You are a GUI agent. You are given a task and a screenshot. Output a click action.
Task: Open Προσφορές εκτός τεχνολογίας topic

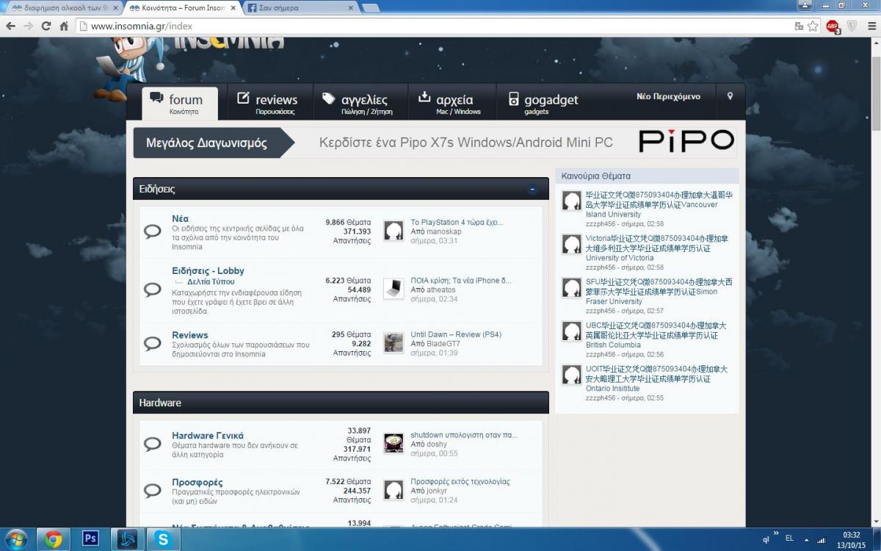click(460, 482)
